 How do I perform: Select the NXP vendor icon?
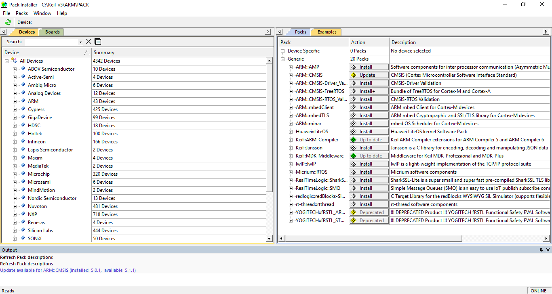tap(23, 214)
